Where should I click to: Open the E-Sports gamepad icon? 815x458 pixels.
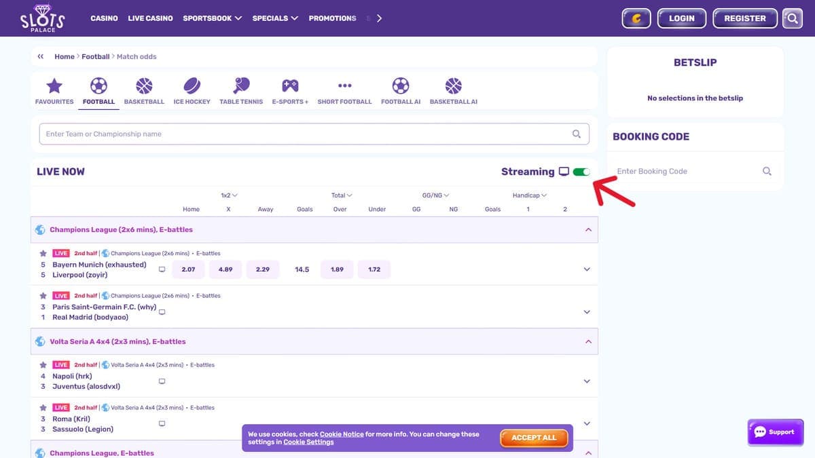[290, 86]
